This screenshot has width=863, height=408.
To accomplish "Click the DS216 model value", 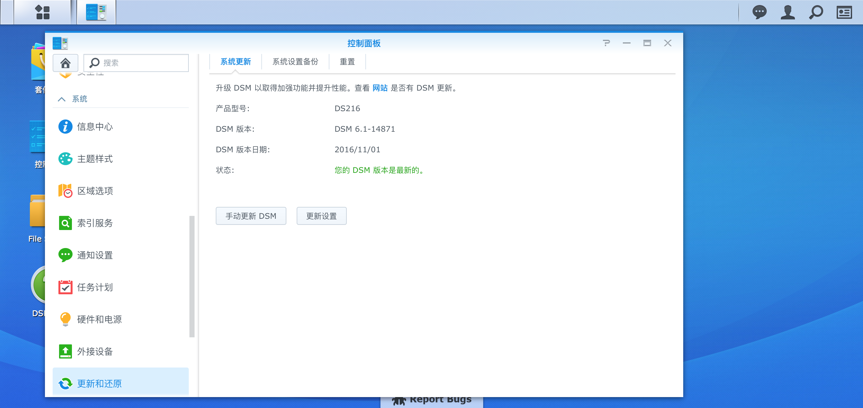I will click(347, 108).
